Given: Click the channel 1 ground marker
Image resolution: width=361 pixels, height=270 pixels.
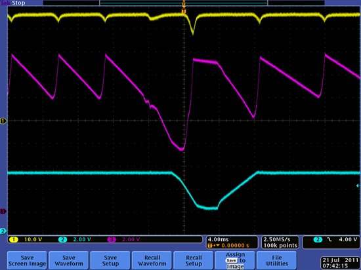Looking at the screenshot, I should [3, 121].
